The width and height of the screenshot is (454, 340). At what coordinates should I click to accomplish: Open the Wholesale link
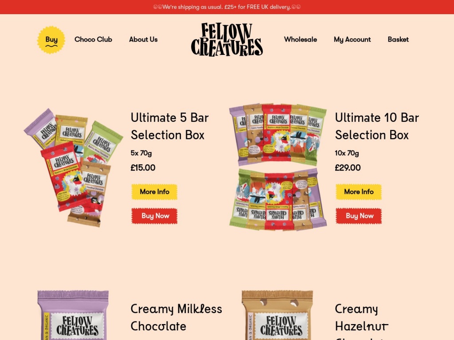pos(301,39)
